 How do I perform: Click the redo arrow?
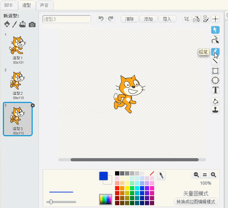[111, 19]
